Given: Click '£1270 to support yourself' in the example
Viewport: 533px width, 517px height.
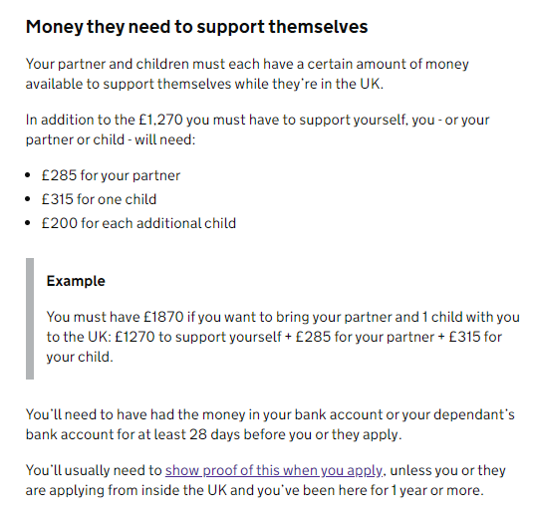Looking at the screenshot, I should tap(198, 337).
